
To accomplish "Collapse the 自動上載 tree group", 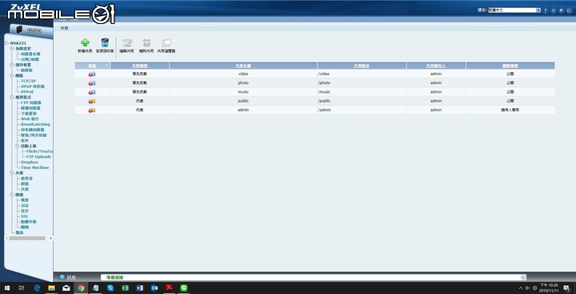I will tap(18, 146).
